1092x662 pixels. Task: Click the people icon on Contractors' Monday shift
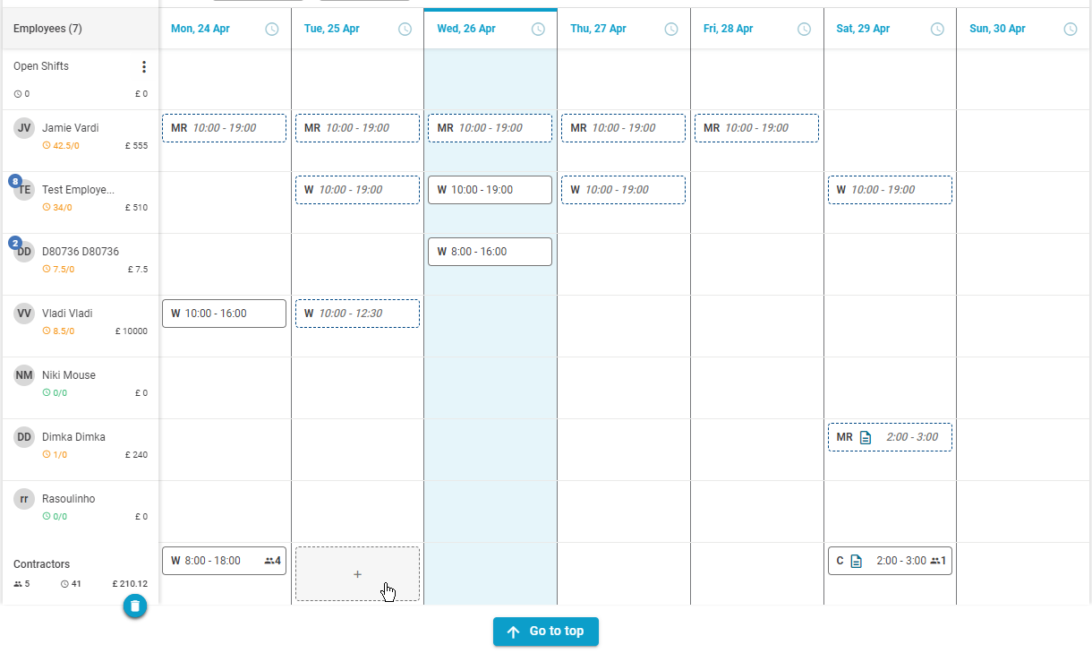point(269,561)
